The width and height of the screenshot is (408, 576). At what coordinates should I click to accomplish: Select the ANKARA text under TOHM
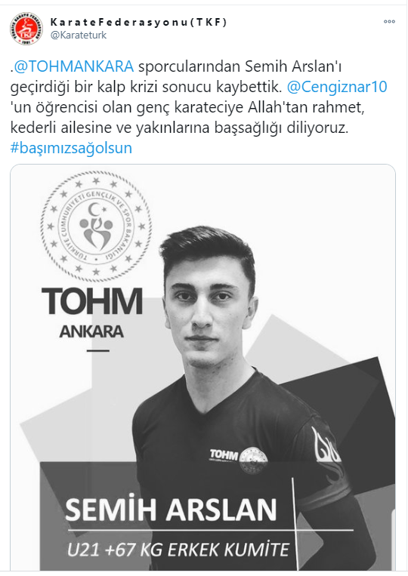tap(92, 331)
